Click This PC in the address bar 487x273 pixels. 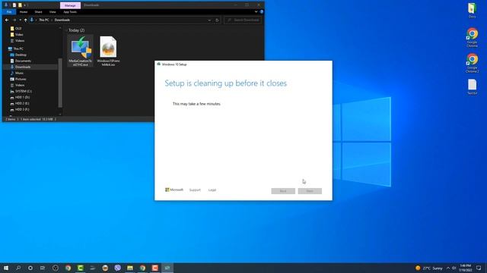tap(44, 20)
